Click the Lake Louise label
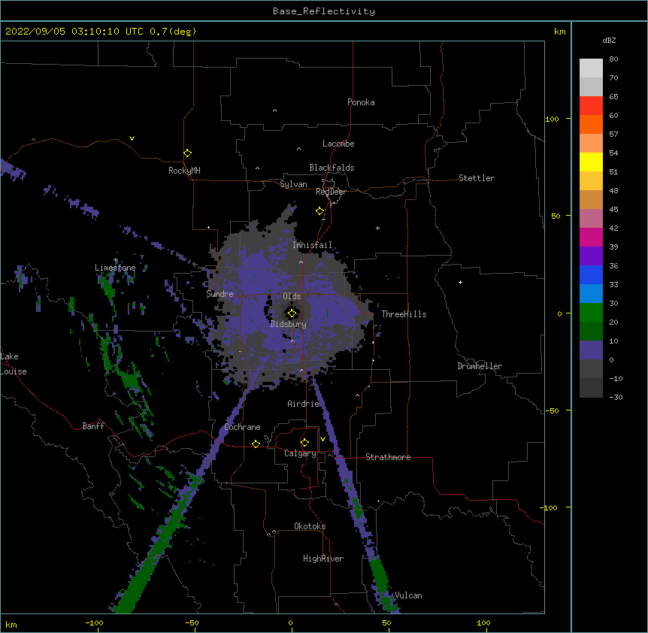Viewport: 648px width, 633px height. [x=14, y=364]
